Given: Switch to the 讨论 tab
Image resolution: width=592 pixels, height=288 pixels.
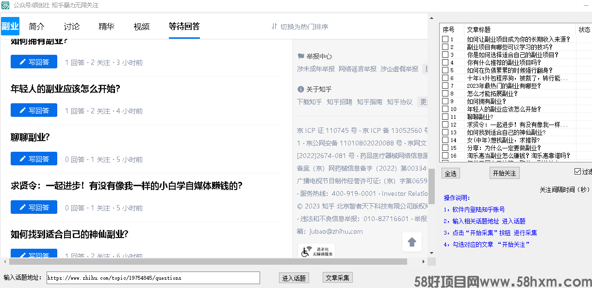Looking at the screenshot, I should pyautogui.click(x=71, y=27).
